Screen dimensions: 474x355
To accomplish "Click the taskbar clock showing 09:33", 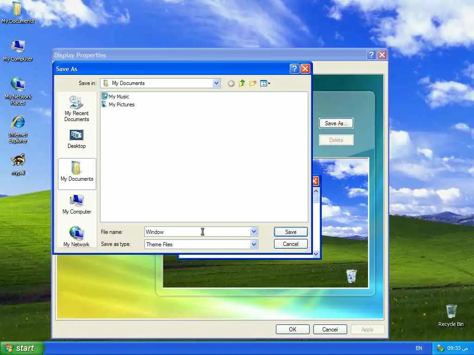I will tap(458, 348).
